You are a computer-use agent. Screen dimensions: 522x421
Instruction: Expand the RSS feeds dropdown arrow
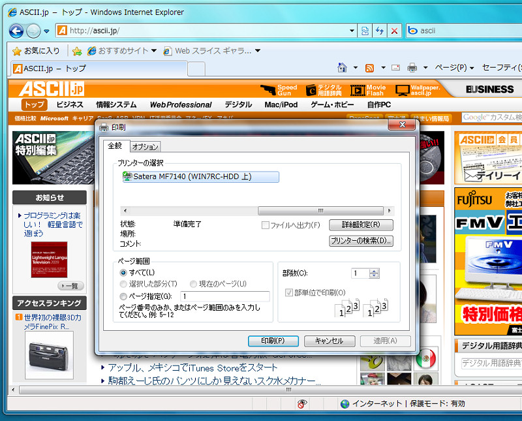click(x=383, y=68)
